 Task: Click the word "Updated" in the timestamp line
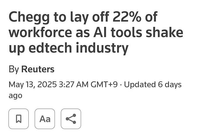click(x=139, y=84)
